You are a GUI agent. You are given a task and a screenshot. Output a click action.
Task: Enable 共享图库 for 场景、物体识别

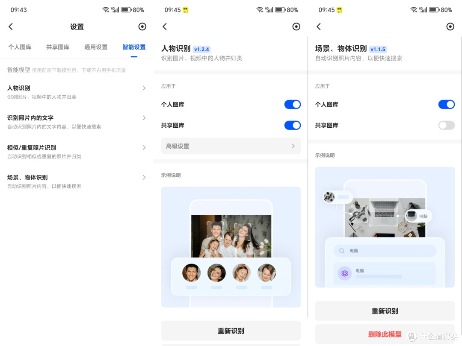click(446, 125)
